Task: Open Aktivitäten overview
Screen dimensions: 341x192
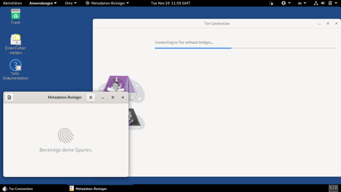Action: pos(12,3)
